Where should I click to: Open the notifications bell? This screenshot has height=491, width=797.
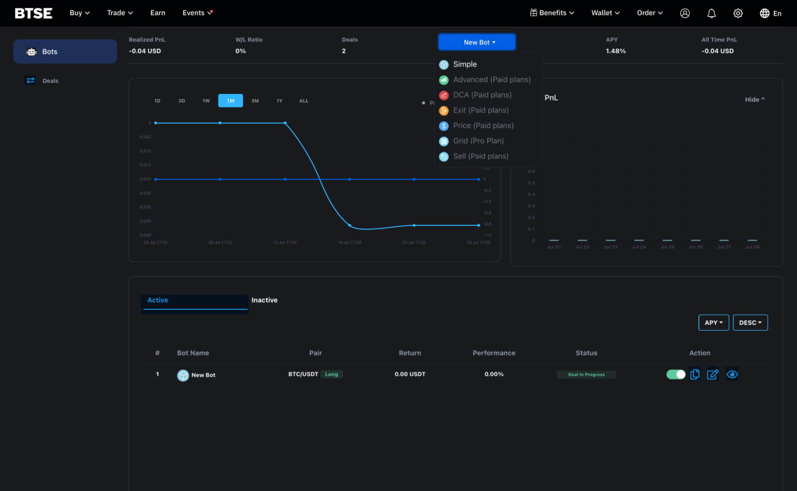(711, 13)
